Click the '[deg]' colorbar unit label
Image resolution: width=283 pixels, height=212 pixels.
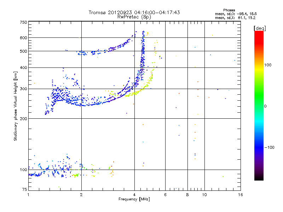[260, 28]
